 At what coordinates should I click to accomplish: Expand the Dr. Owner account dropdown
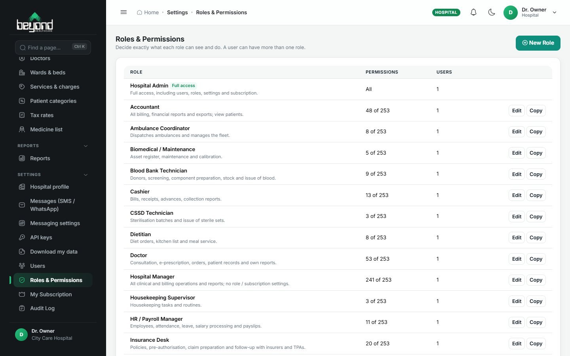click(x=555, y=12)
